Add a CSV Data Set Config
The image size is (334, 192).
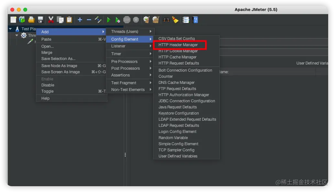[186, 39]
